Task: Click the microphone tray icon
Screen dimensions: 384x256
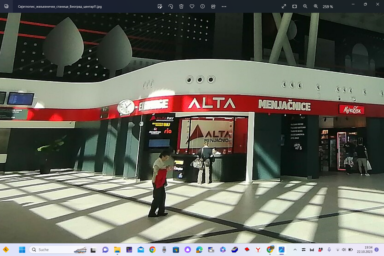Action: click(x=329, y=250)
